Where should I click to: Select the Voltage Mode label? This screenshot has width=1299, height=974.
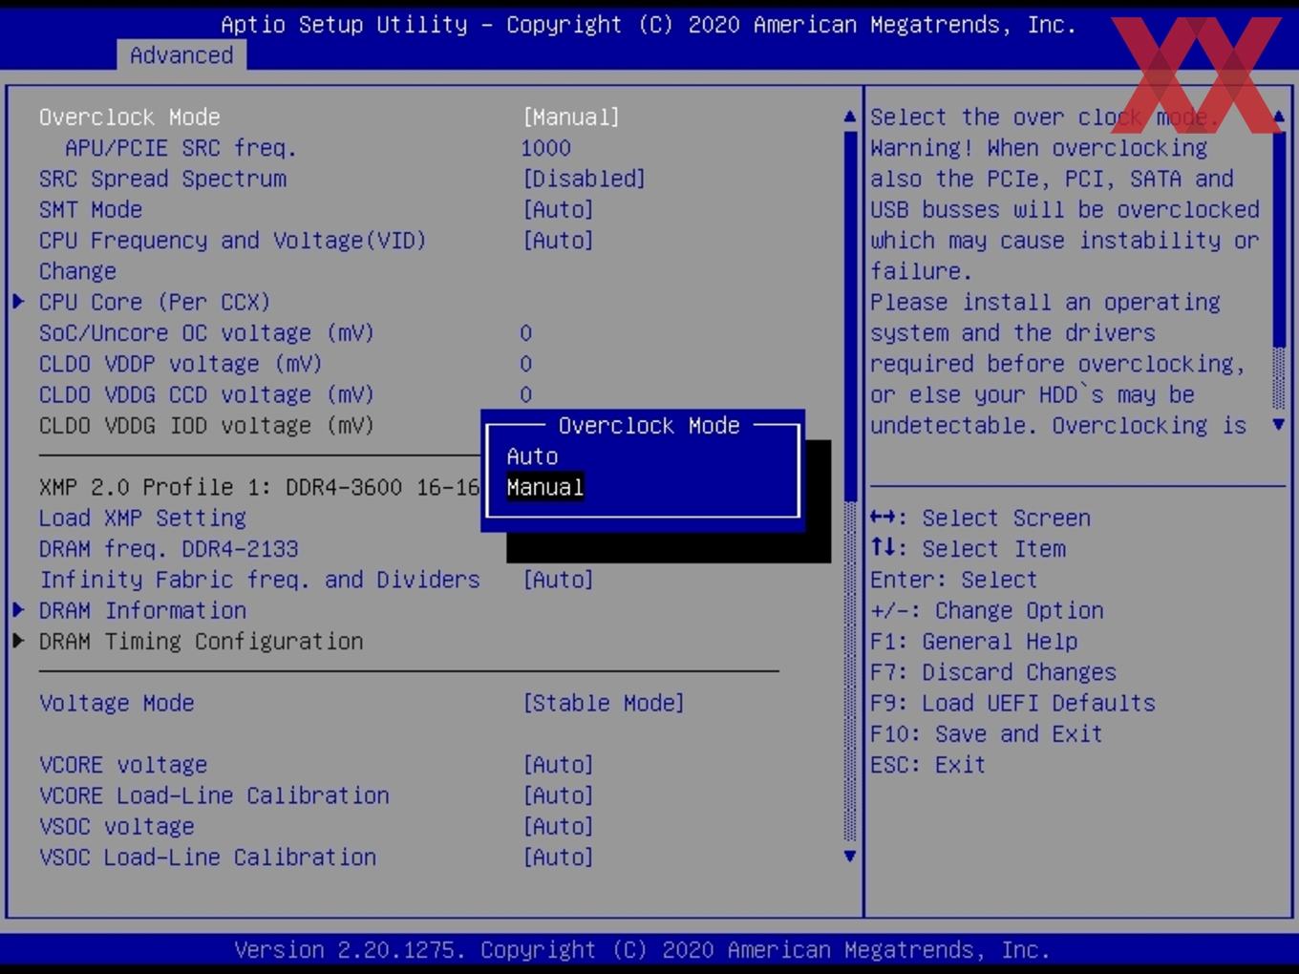[117, 703]
